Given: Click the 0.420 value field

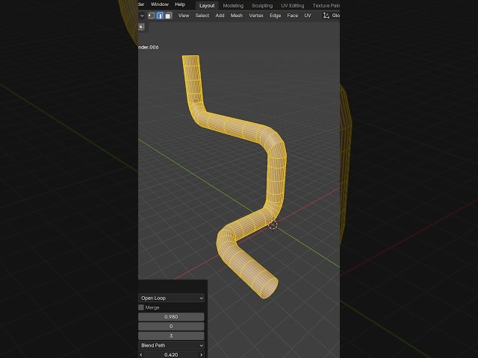Looking at the screenshot, I should [171, 355].
